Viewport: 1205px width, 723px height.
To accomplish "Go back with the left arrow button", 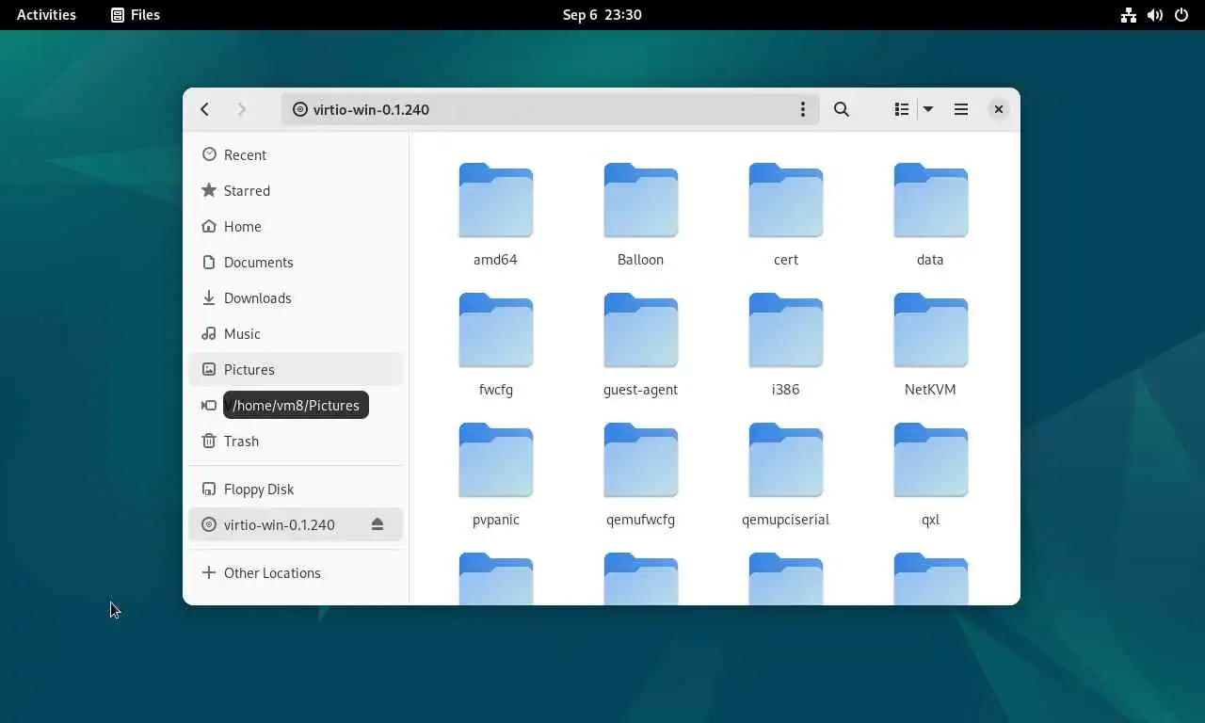I will pyautogui.click(x=204, y=109).
